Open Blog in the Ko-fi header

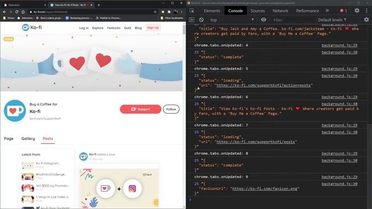click(138, 28)
